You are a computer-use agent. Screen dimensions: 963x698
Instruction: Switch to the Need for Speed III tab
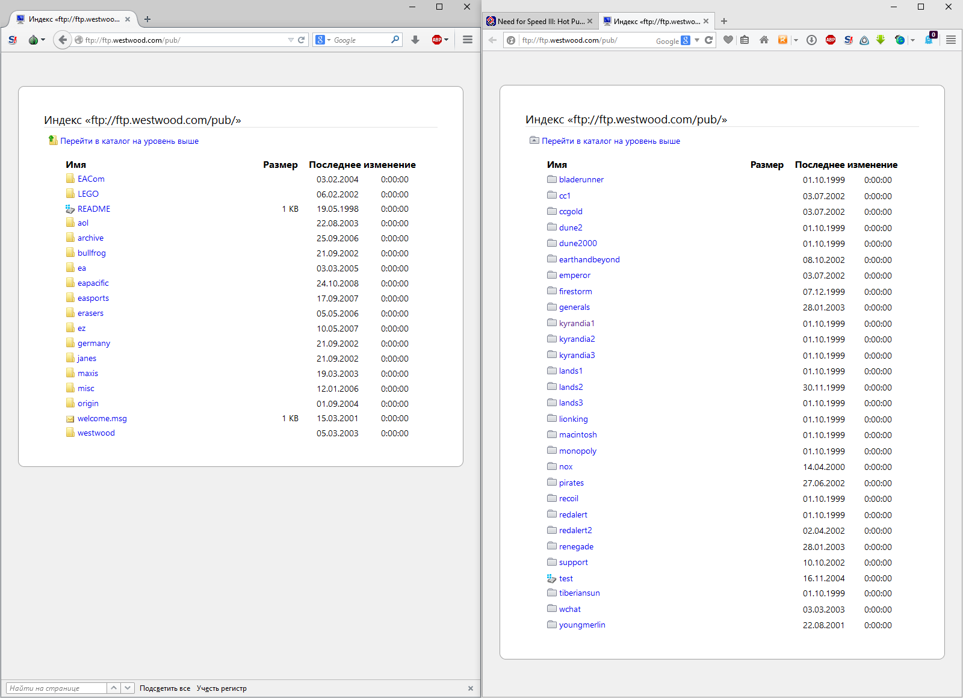click(x=540, y=21)
